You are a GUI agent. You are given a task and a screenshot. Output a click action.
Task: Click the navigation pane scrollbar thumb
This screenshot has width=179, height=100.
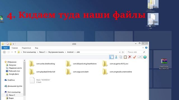pyautogui.click(x=24, y=79)
